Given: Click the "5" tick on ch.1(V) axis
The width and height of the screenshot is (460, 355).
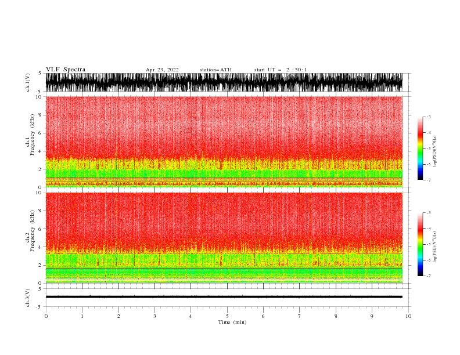Looking at the screenshot, I should 40,74.
